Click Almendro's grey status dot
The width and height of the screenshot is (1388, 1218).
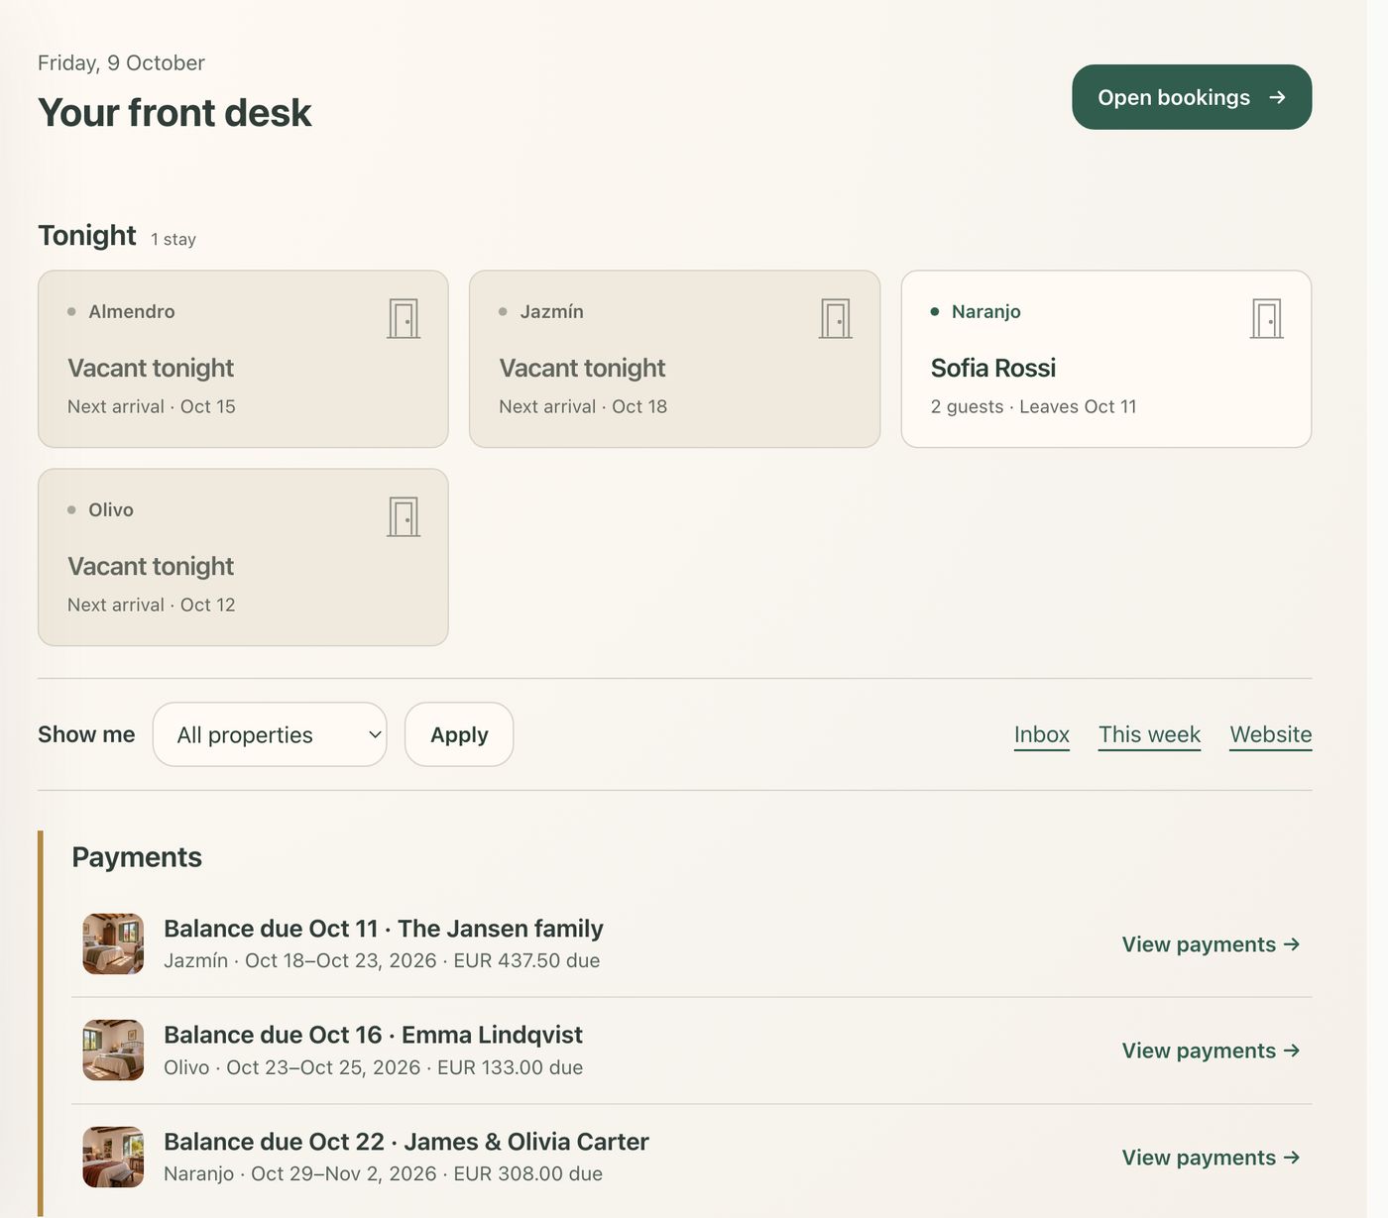(x=71, y=312)
